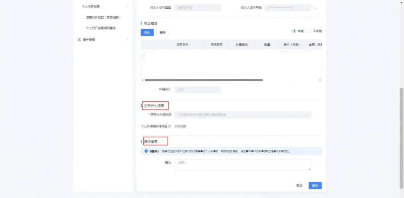Click the help icon beside 个人所得税所得项目
The height and width of the screenshot is (198, 404).
(169, 127)
